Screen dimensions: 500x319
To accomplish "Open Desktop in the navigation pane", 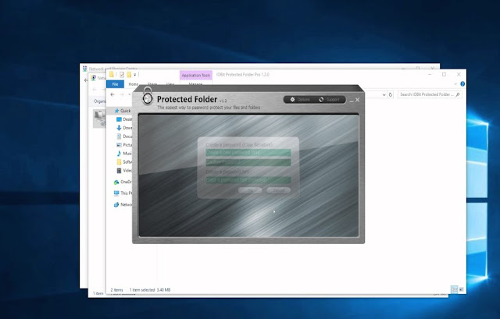I will point(123,119).
